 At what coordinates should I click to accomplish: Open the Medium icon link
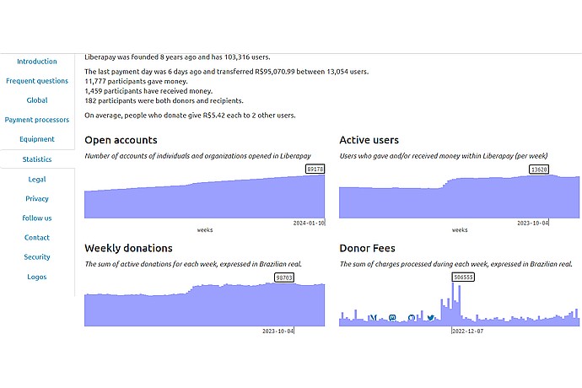(x=374, y=317)
